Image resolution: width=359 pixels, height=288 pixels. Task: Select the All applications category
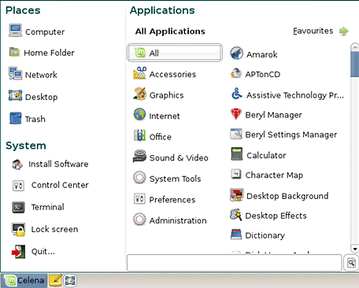(x=175, y=53)
